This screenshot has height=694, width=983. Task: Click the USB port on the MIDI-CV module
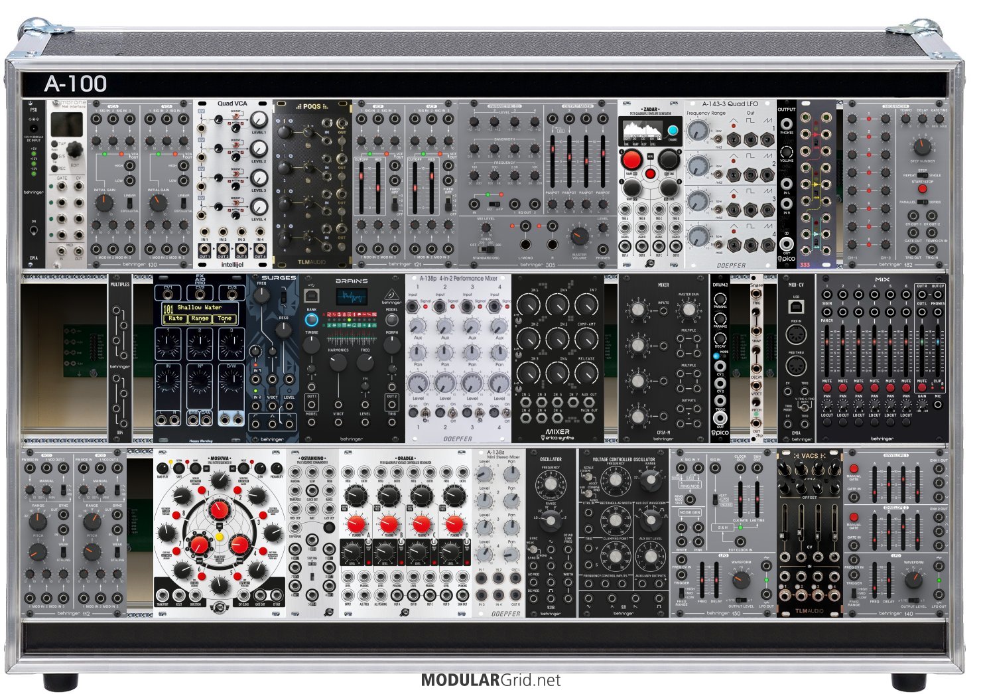pos(796,306)
